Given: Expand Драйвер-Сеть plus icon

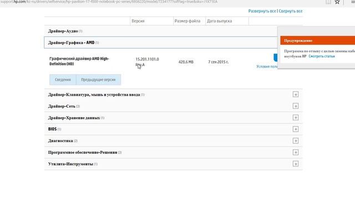Looking at the screenshot, I should pyautogui.click(x=296, y=106).
